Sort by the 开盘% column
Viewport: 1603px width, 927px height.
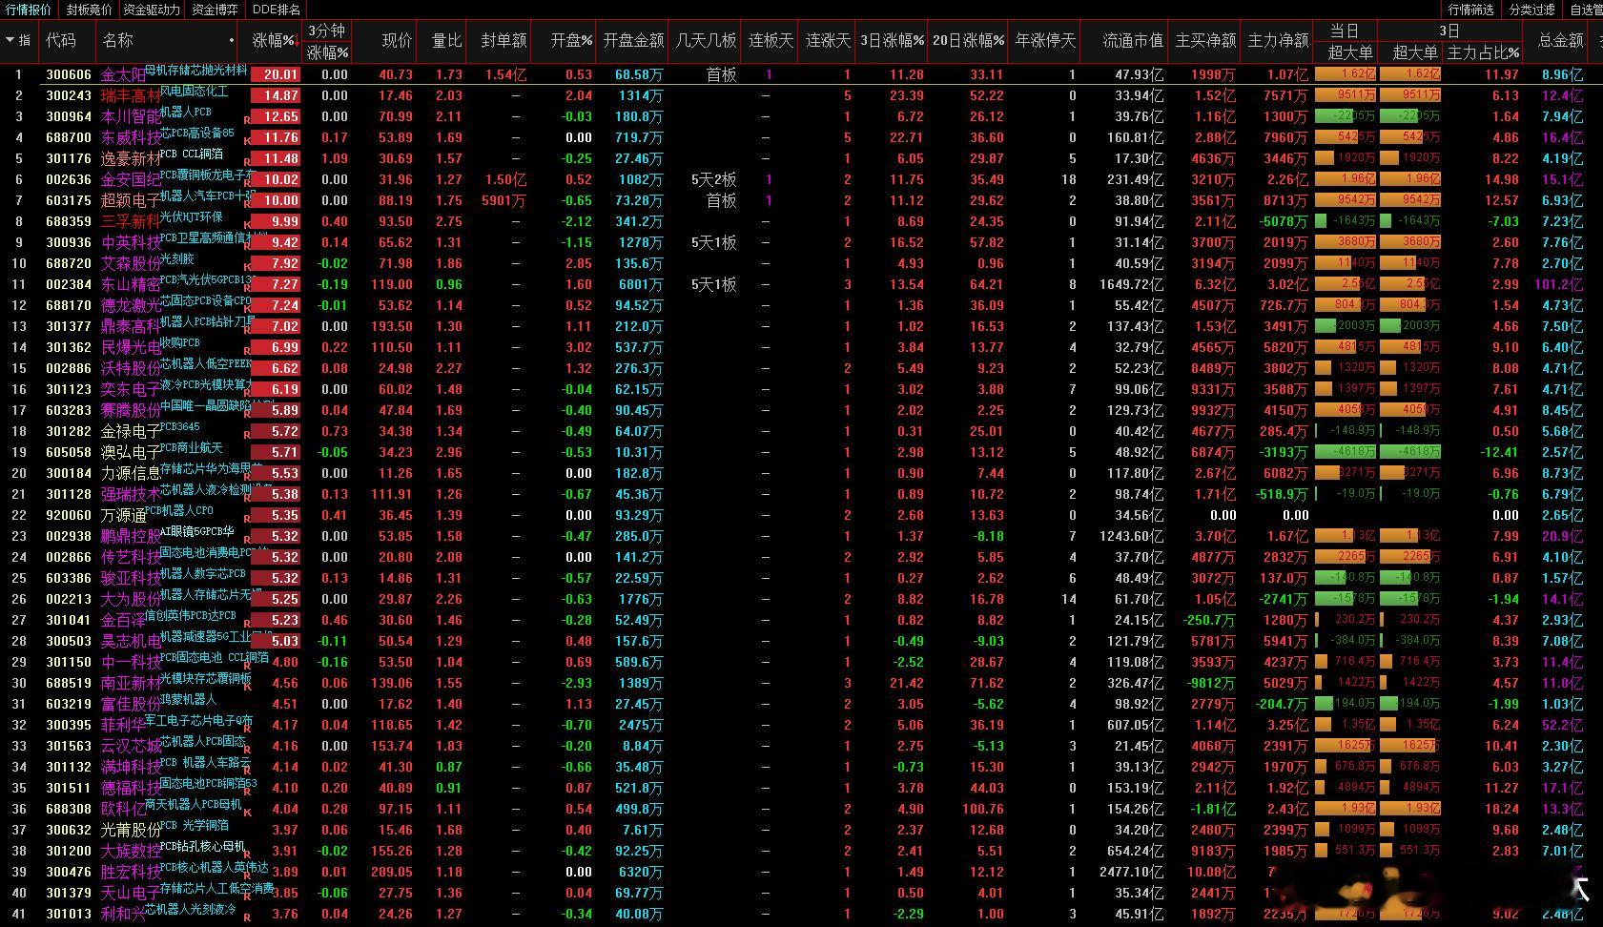[572, 40]
